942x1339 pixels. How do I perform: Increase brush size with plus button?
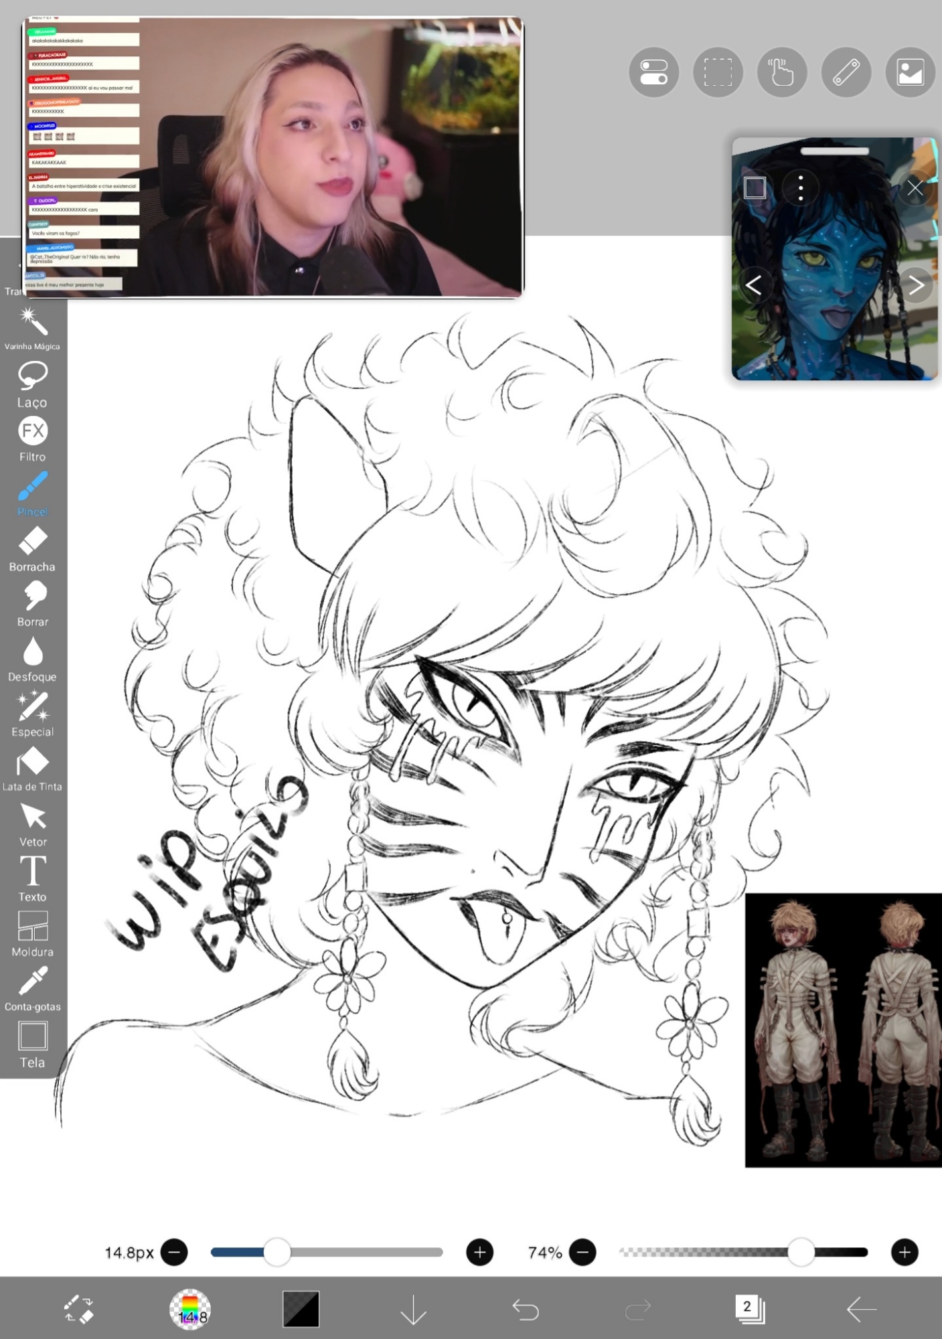[x=479, y=1252]
